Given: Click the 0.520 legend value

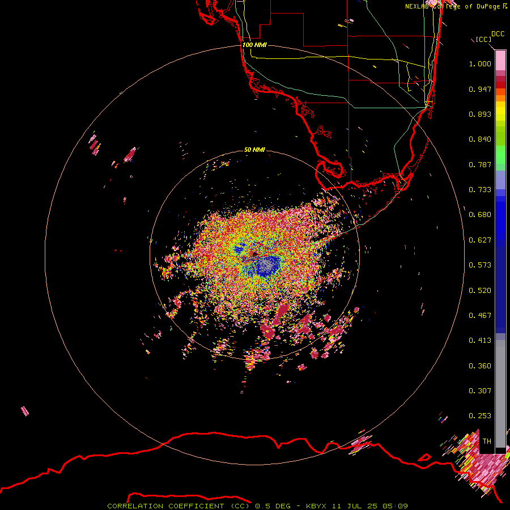Looking at the screenshot, I should 480,291.
